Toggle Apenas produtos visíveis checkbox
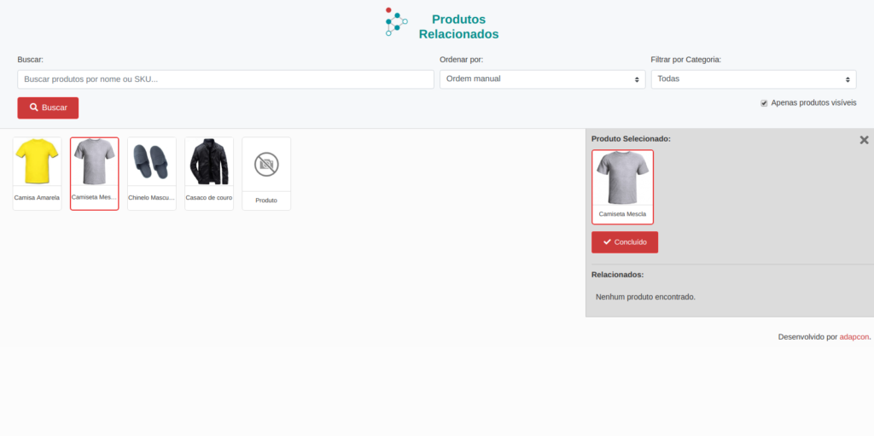This screenshot has height=436, width=874. (764, 103)
